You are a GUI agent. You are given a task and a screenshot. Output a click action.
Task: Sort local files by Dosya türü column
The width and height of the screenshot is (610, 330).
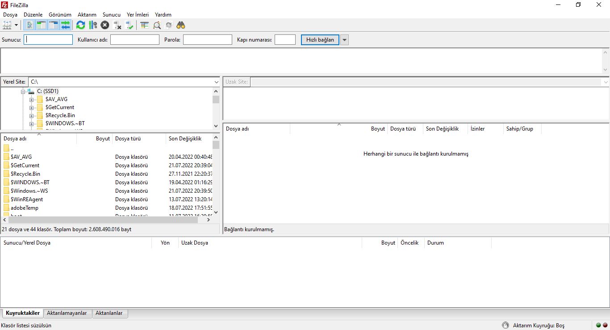(139, 139)
